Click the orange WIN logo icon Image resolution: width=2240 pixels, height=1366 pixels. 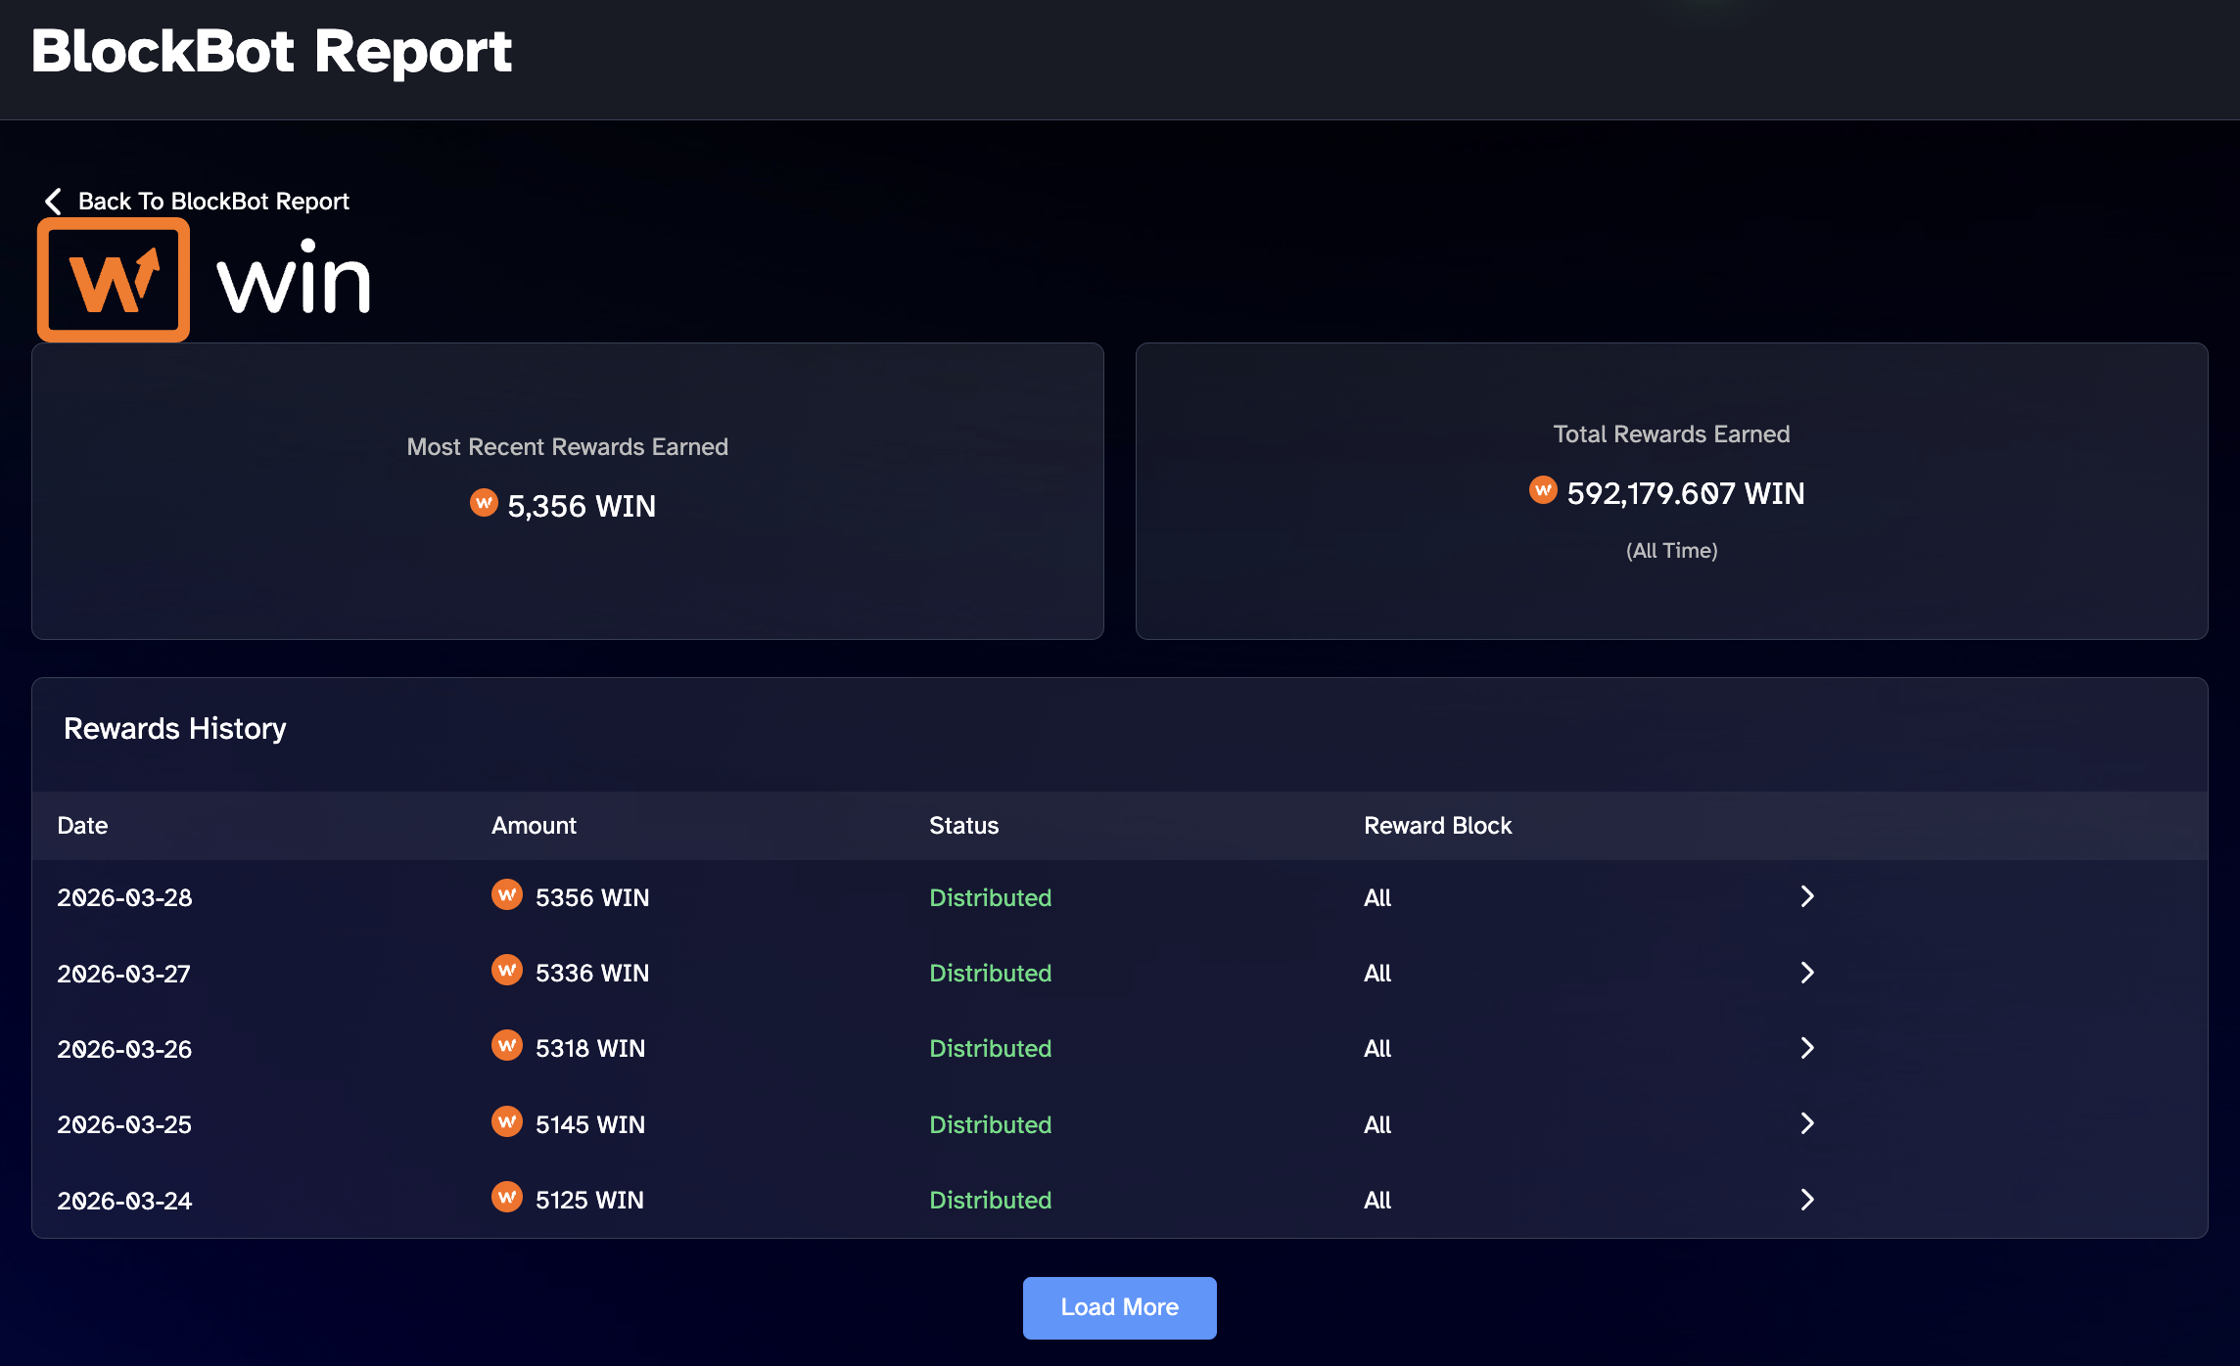pyautogui.click(x=114, y=280)
